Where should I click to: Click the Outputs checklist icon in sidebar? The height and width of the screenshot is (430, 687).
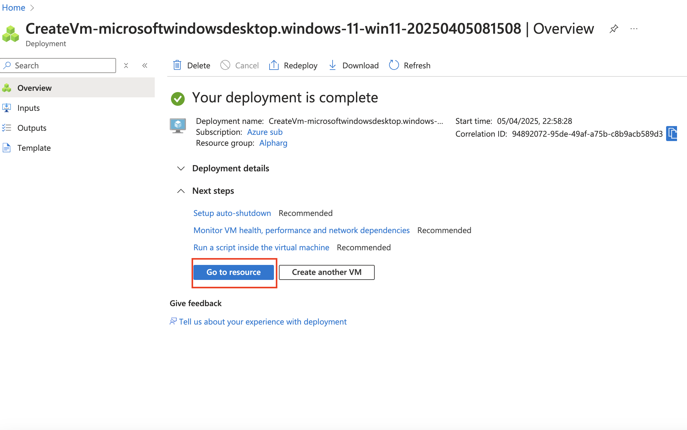(7, 128)
